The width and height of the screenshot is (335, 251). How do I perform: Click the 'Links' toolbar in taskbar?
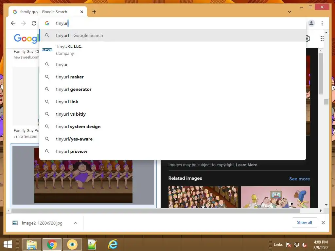click(x=278, y=244)
